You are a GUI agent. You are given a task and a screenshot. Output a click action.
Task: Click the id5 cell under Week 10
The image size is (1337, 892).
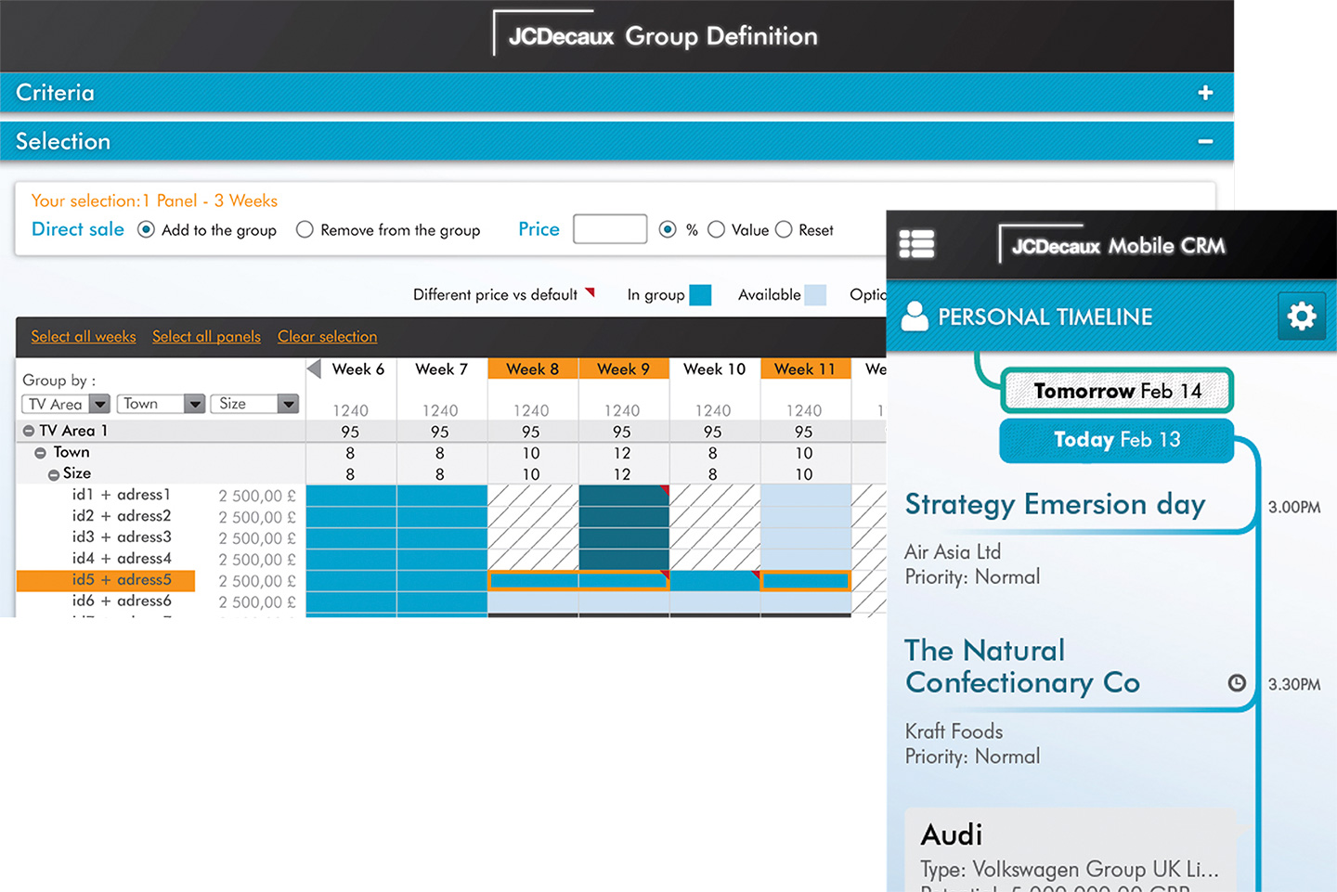click(x=715, y=581)
